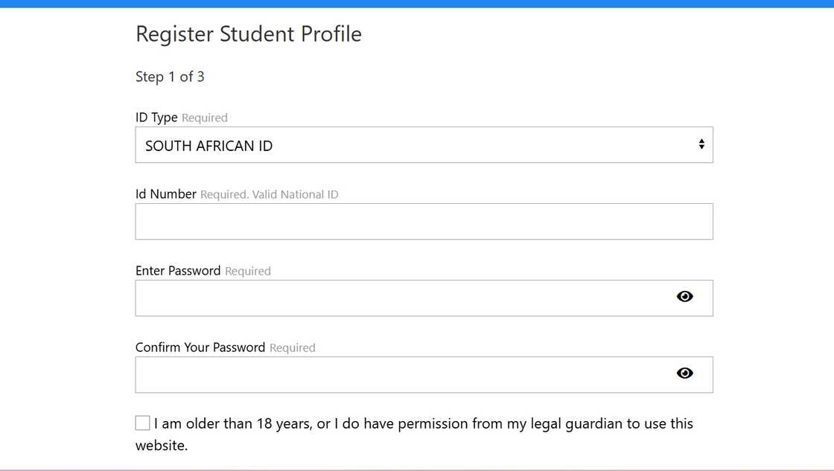The height and width of the screenshot is (471, 834).
Task: Tick the legal guardian permission checkbox
Action: [142, 423]
